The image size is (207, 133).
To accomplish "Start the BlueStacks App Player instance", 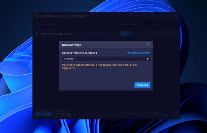I will [126, 34].
